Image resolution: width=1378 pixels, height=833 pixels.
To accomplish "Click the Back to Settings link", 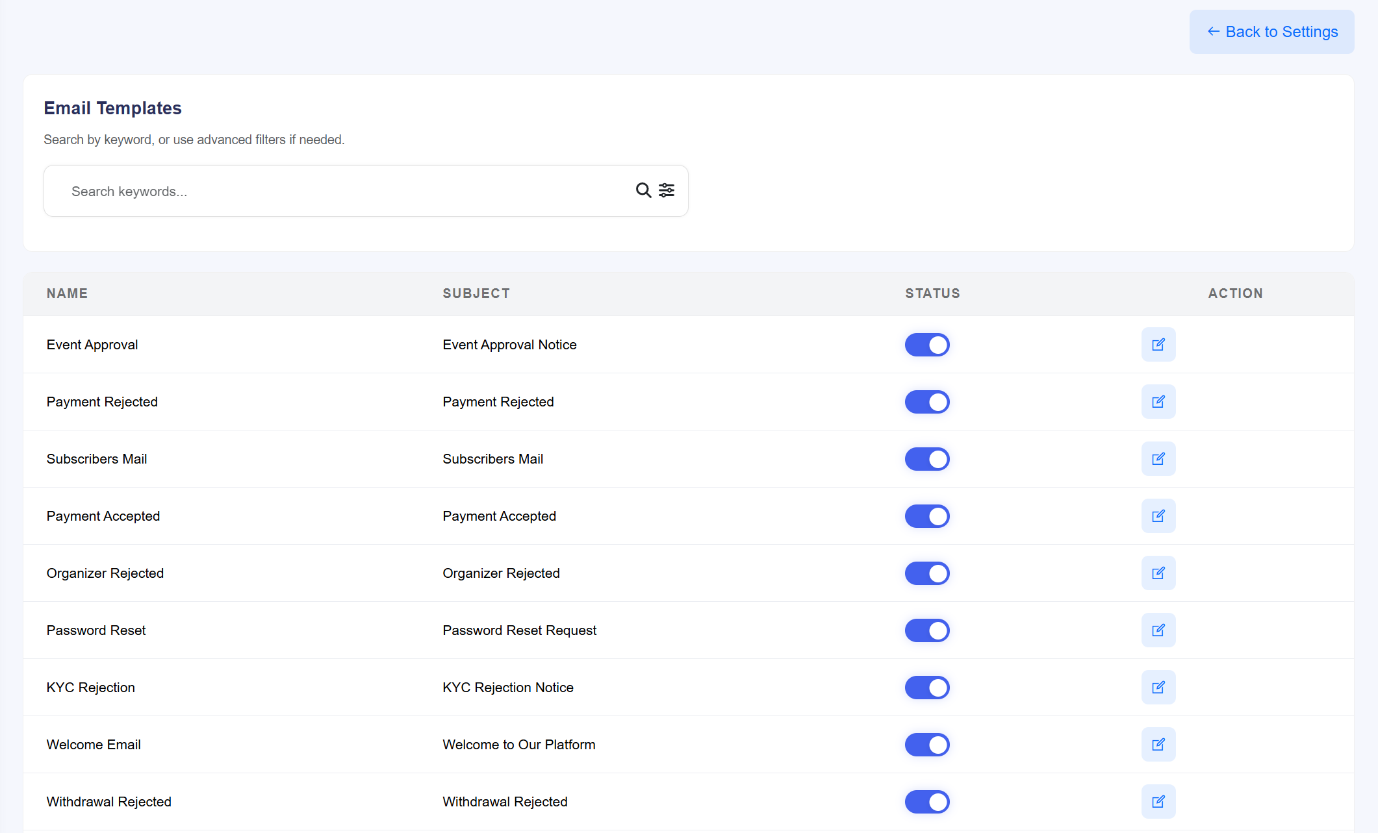I will [x=1271, y=31].
